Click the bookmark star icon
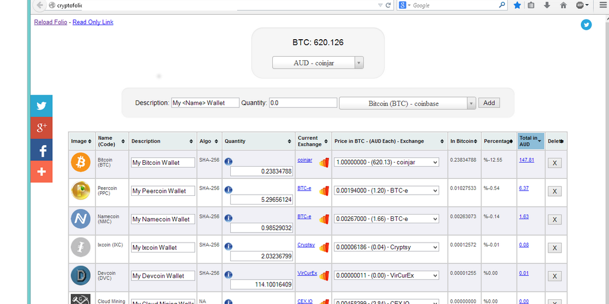 [x=517, y=5]
